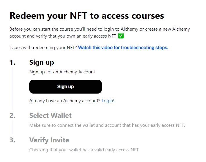Viewport: 206px width, 162px height.
Task: Click the Already have an Alchemy account text
Action: pyautogui.click(x=65, y=101)
